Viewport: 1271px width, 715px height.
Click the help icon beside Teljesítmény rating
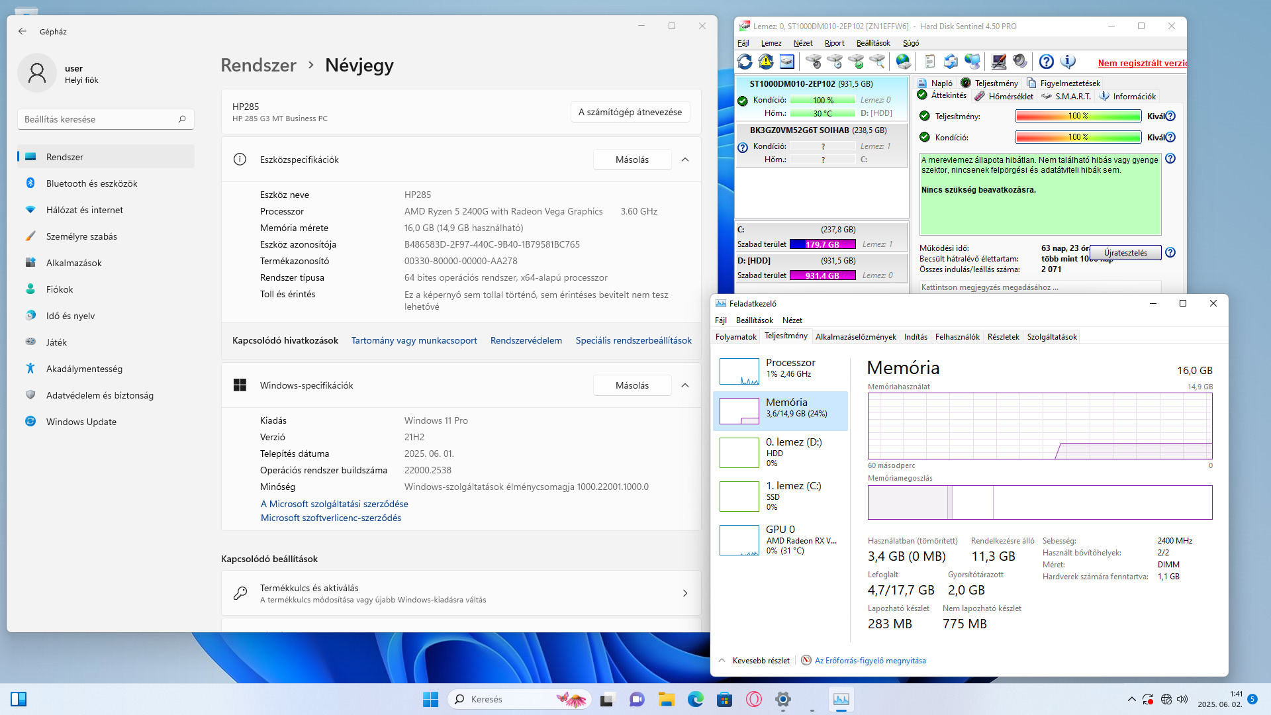click(x=1170, y=117)
